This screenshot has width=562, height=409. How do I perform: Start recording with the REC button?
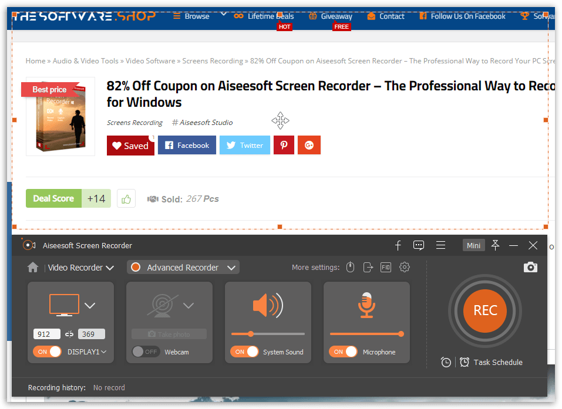(485, 310)
